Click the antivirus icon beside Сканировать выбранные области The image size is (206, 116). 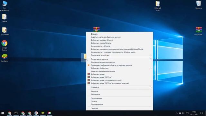[89, 65]
